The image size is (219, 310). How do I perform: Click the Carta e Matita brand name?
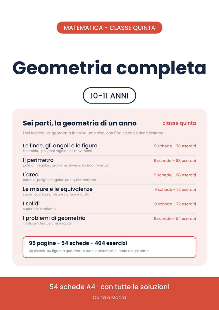[109, 297]
